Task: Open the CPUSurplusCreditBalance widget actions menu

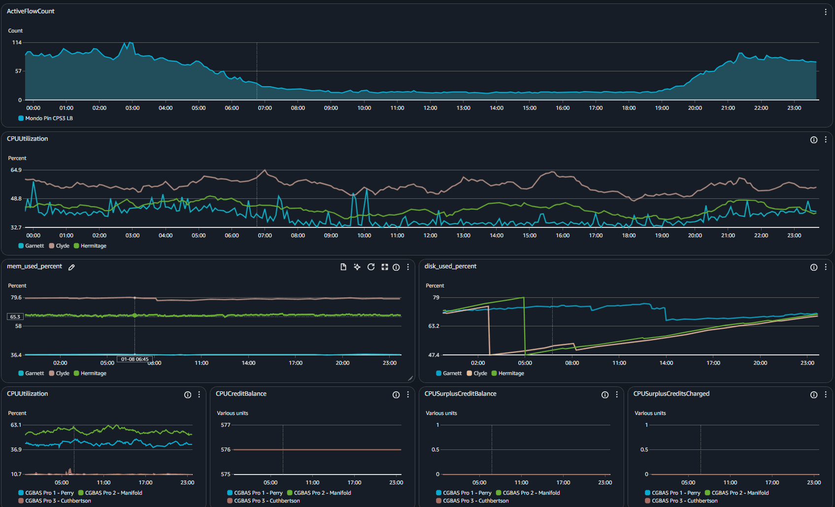Action: tap(617, 395)
